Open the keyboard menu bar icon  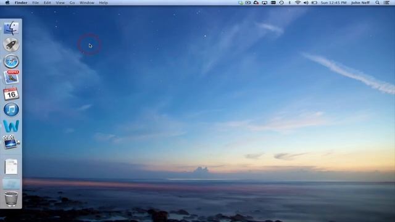(x=273, y=2)
